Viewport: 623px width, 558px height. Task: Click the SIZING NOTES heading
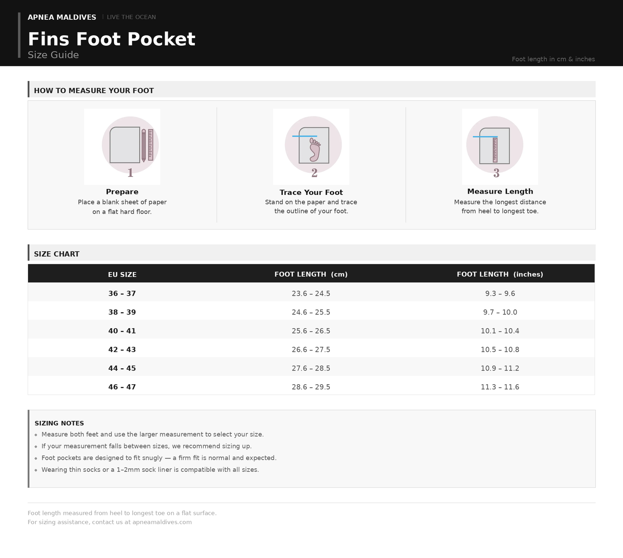point(59,423)
